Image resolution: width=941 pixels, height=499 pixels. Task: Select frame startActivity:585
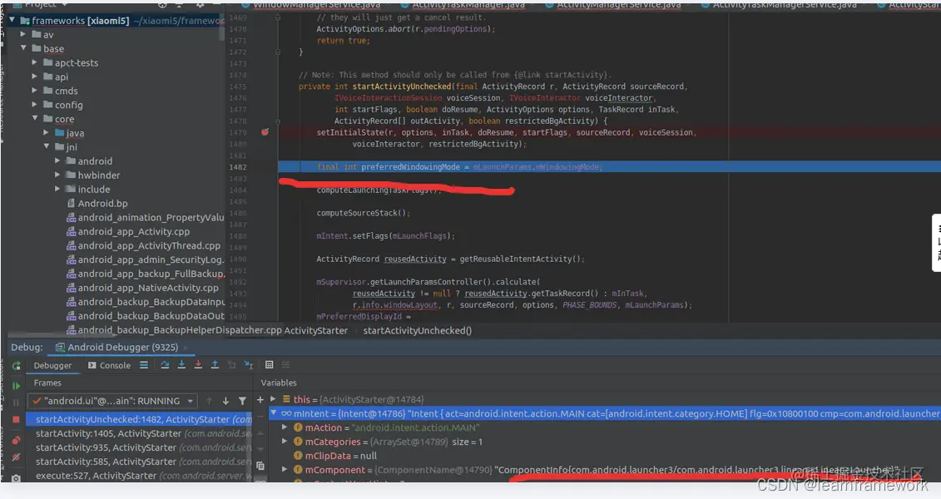click(x=139, y=462)
